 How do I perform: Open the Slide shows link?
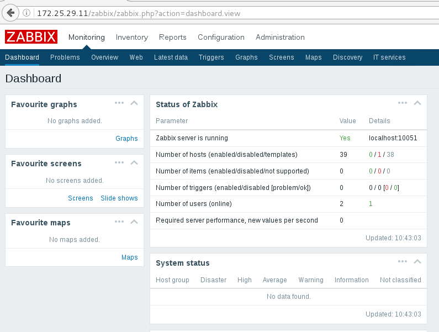click(x=119, y=198)
